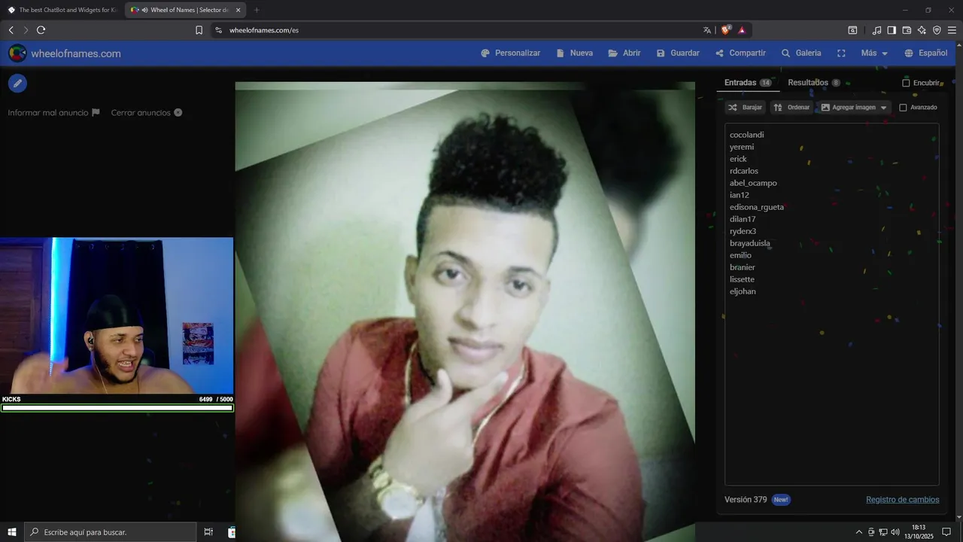Go back in browser history

tap(11, 30)
